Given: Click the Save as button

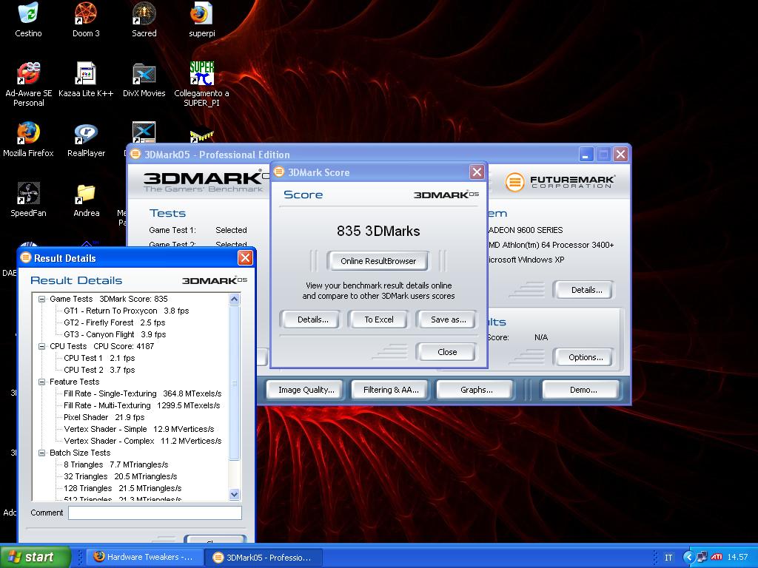Looking at the screenshot, I should tap(448, 319).
